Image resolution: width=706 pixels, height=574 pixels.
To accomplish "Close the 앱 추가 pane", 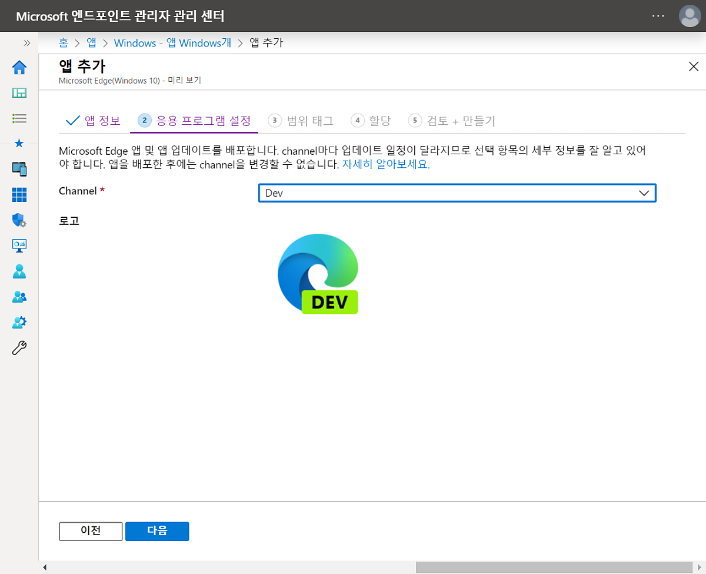I will tap(694, 67).
